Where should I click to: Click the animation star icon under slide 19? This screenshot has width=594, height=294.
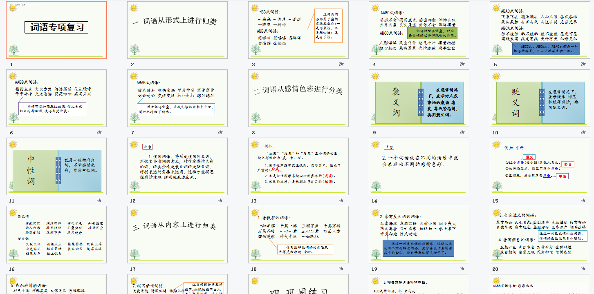click(x=462, y=269)
